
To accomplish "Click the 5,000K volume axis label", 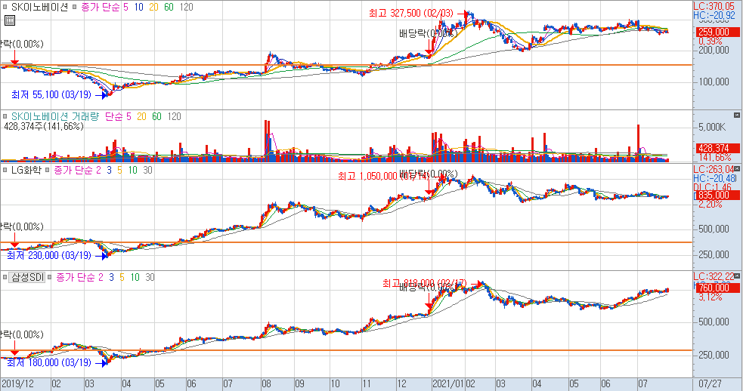I will pos(712,128).
